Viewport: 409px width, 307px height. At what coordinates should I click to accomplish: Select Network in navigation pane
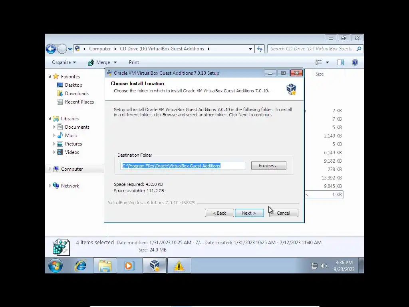point(70,185)
